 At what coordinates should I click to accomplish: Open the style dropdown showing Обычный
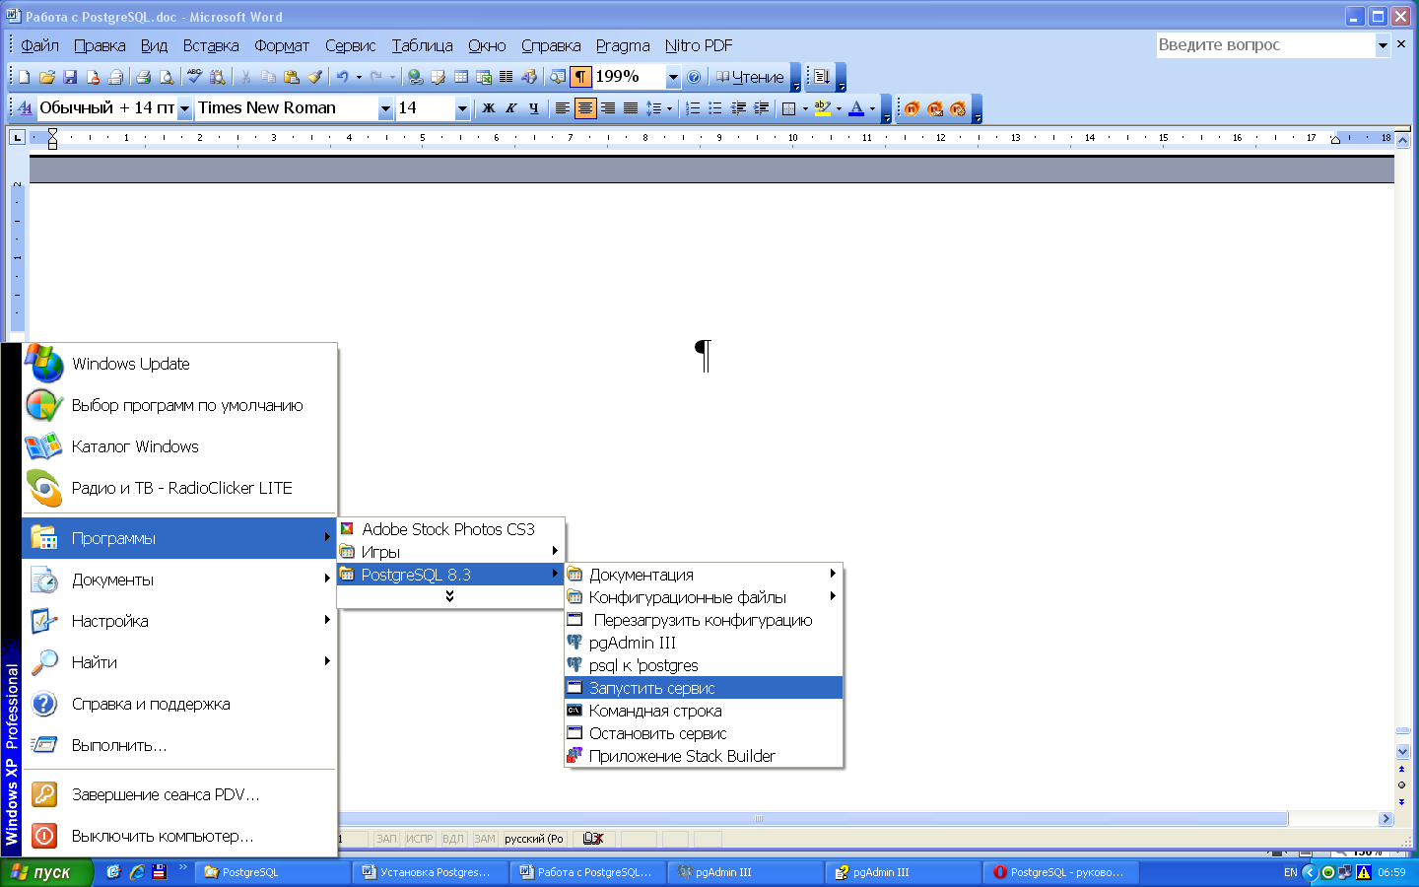tap(184, 108)
